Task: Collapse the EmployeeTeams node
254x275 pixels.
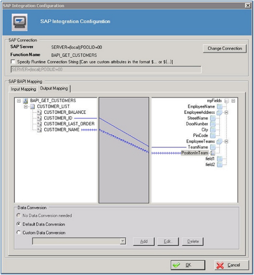Action: pyautogui.click(x=226, y=142)
